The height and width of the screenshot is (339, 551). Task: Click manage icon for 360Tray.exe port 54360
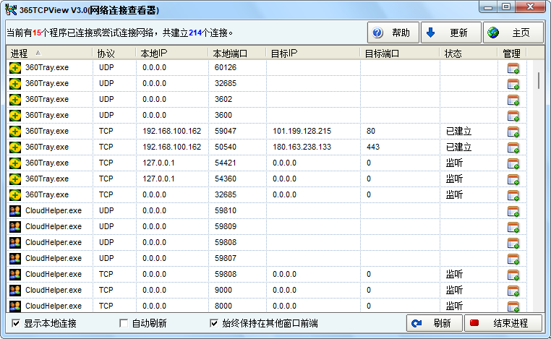tap(513, 179)
